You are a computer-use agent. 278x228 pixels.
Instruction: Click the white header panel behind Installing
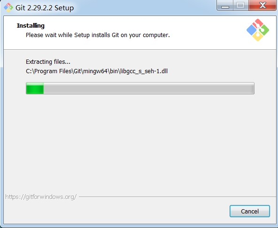140,33
